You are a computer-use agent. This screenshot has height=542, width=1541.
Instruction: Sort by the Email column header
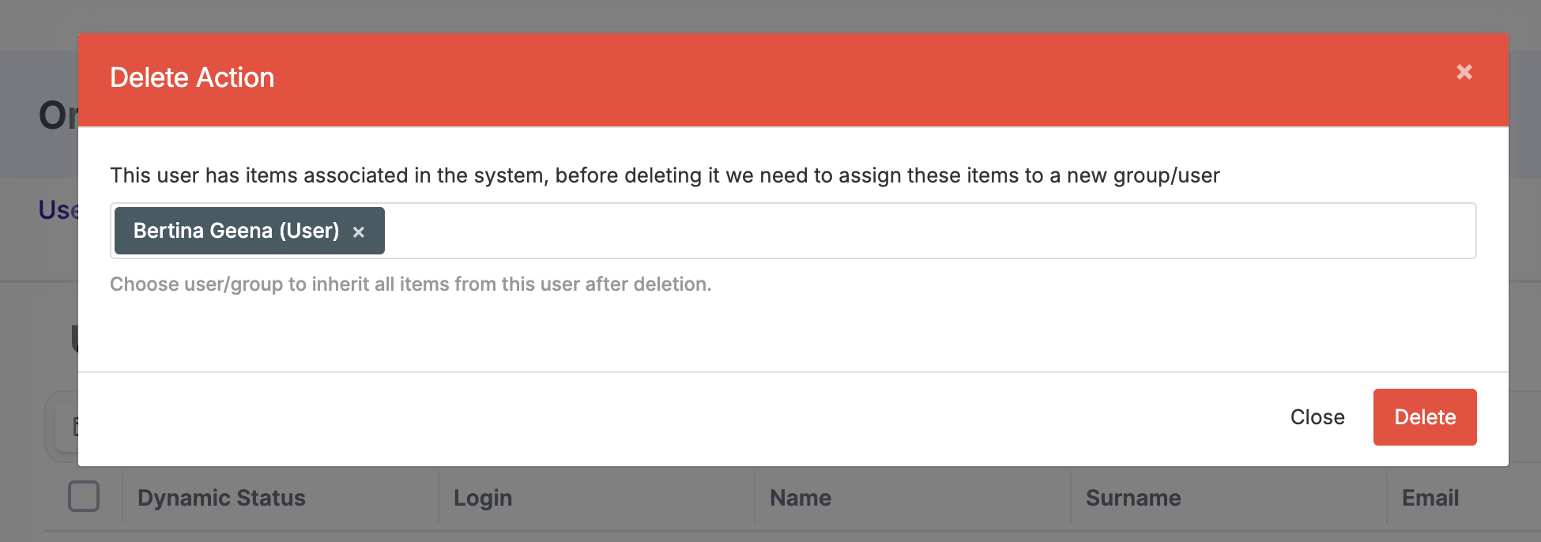coord(1430,498)
